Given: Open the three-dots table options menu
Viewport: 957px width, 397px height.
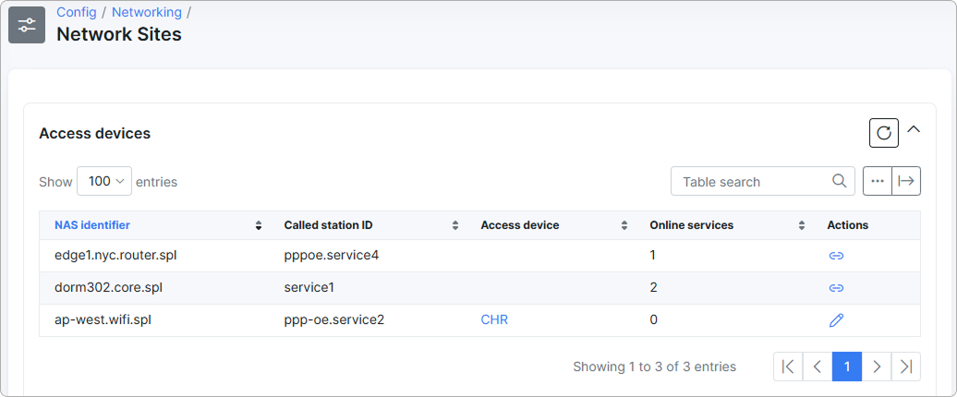Looking at the screenshot, I should 878,181.
